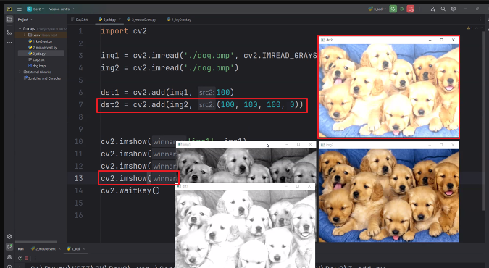The image size is (489, 268).
Task: Open Search Everywhere magnifier
Action: pos(443,9)
